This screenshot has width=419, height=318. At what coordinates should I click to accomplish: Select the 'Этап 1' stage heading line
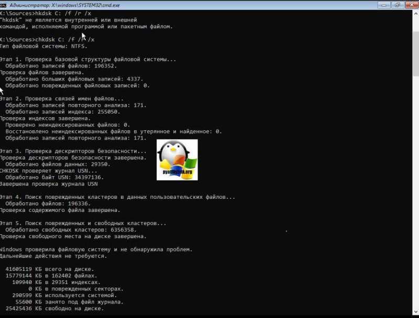(88, 59)
